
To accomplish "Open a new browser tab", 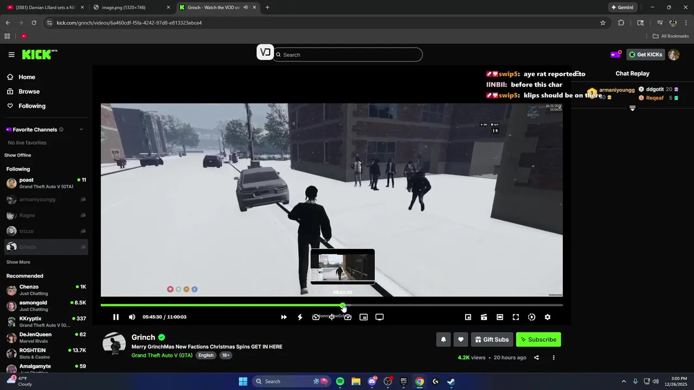I will coord(267,8).
